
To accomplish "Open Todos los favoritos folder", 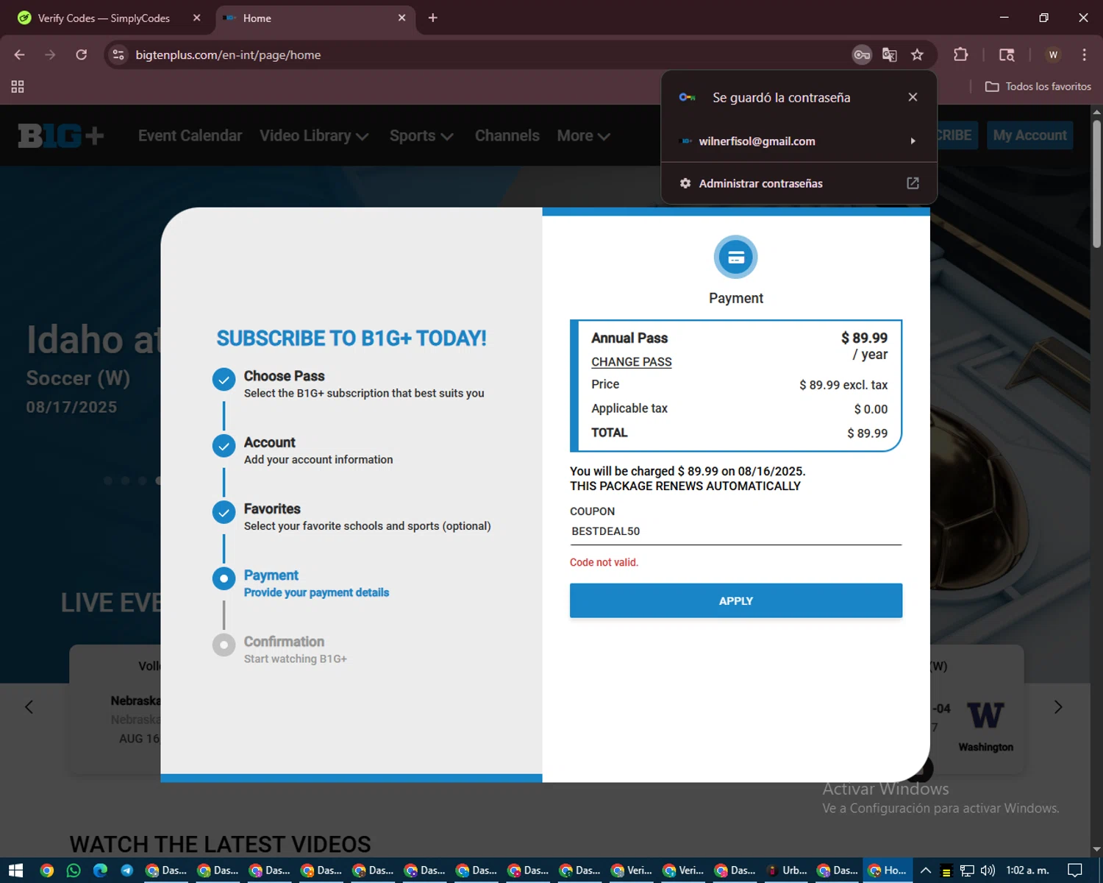I will pos(1038,87).
